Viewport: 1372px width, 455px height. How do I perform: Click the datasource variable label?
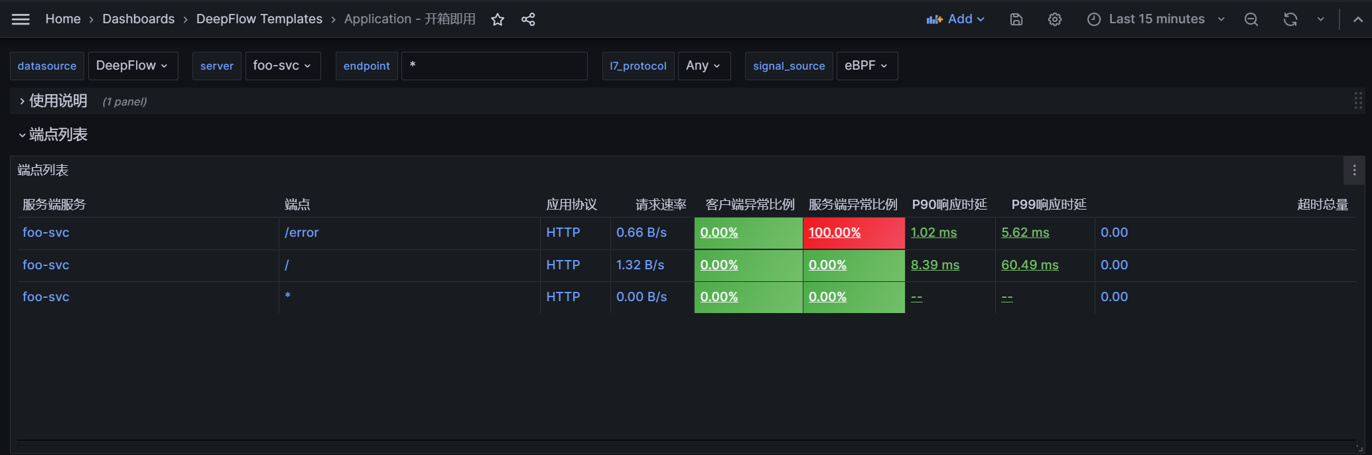[x=47, y=66]
